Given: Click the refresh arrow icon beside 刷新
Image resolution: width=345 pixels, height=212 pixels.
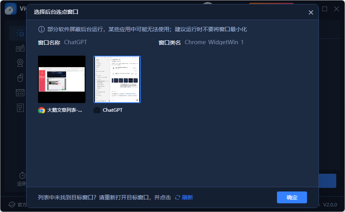Looking at the screenshot, I should 178,197.
